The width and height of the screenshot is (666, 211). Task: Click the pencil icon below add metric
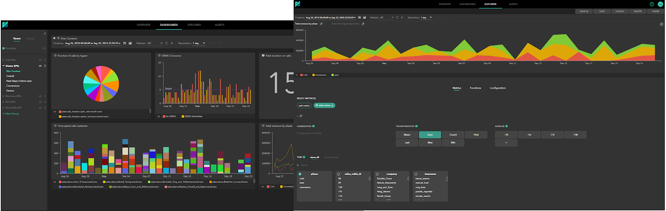coord(301,116)
